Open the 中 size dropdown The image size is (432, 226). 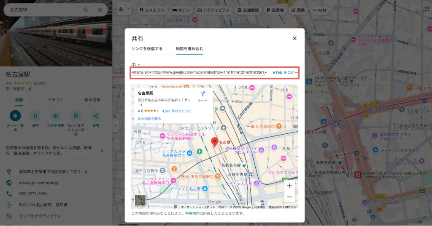(135, 65)
